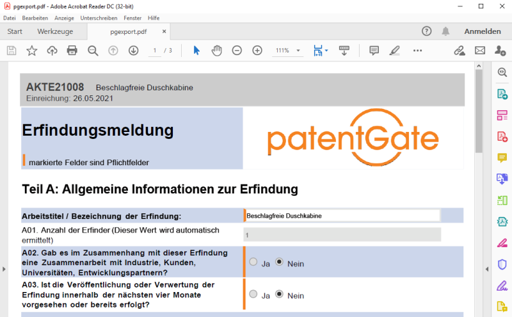Go to previous page arrow
Image resolution: width=512 pixels, height=317 pixels.
tap(113, 51)
